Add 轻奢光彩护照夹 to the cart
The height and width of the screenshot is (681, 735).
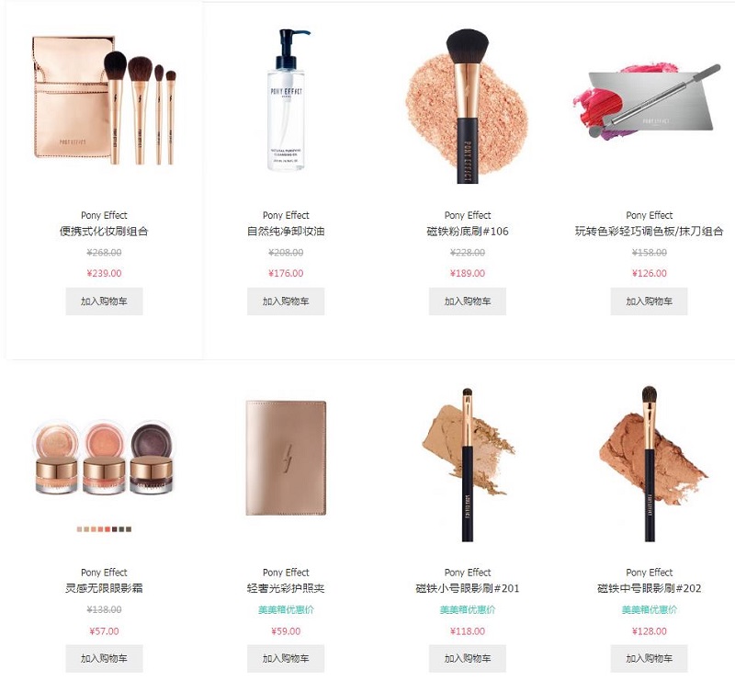pos(286,659)
